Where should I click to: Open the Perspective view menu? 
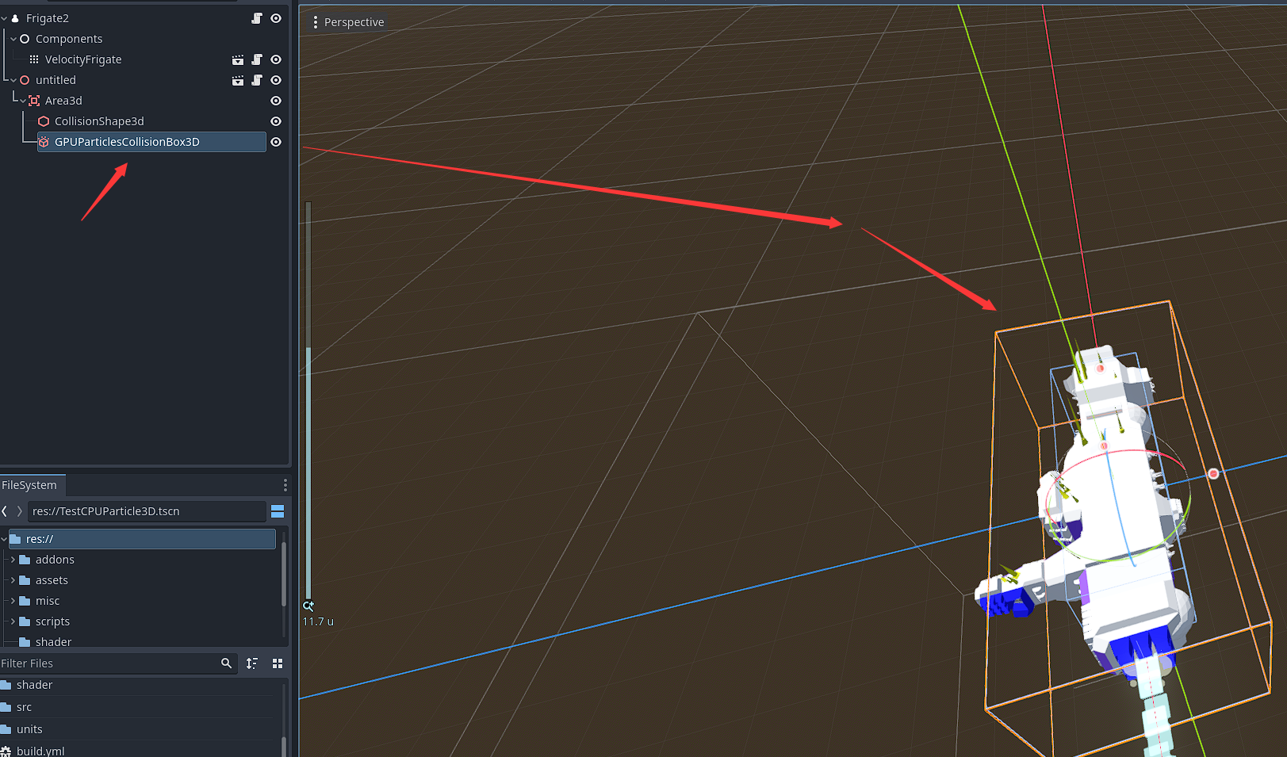[347, 22]
